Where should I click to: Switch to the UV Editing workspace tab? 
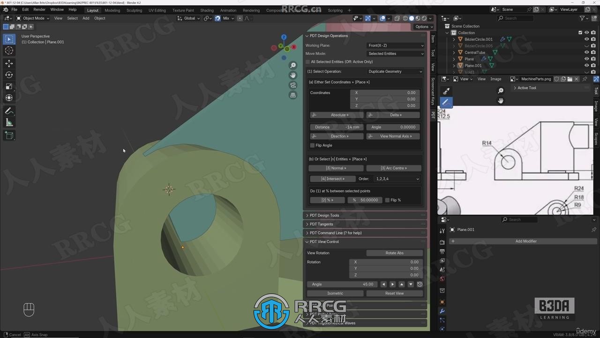point(157,10)
